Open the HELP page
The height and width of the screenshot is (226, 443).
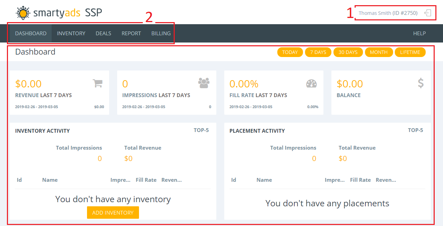pyautogui.click(x=419, y=33)
